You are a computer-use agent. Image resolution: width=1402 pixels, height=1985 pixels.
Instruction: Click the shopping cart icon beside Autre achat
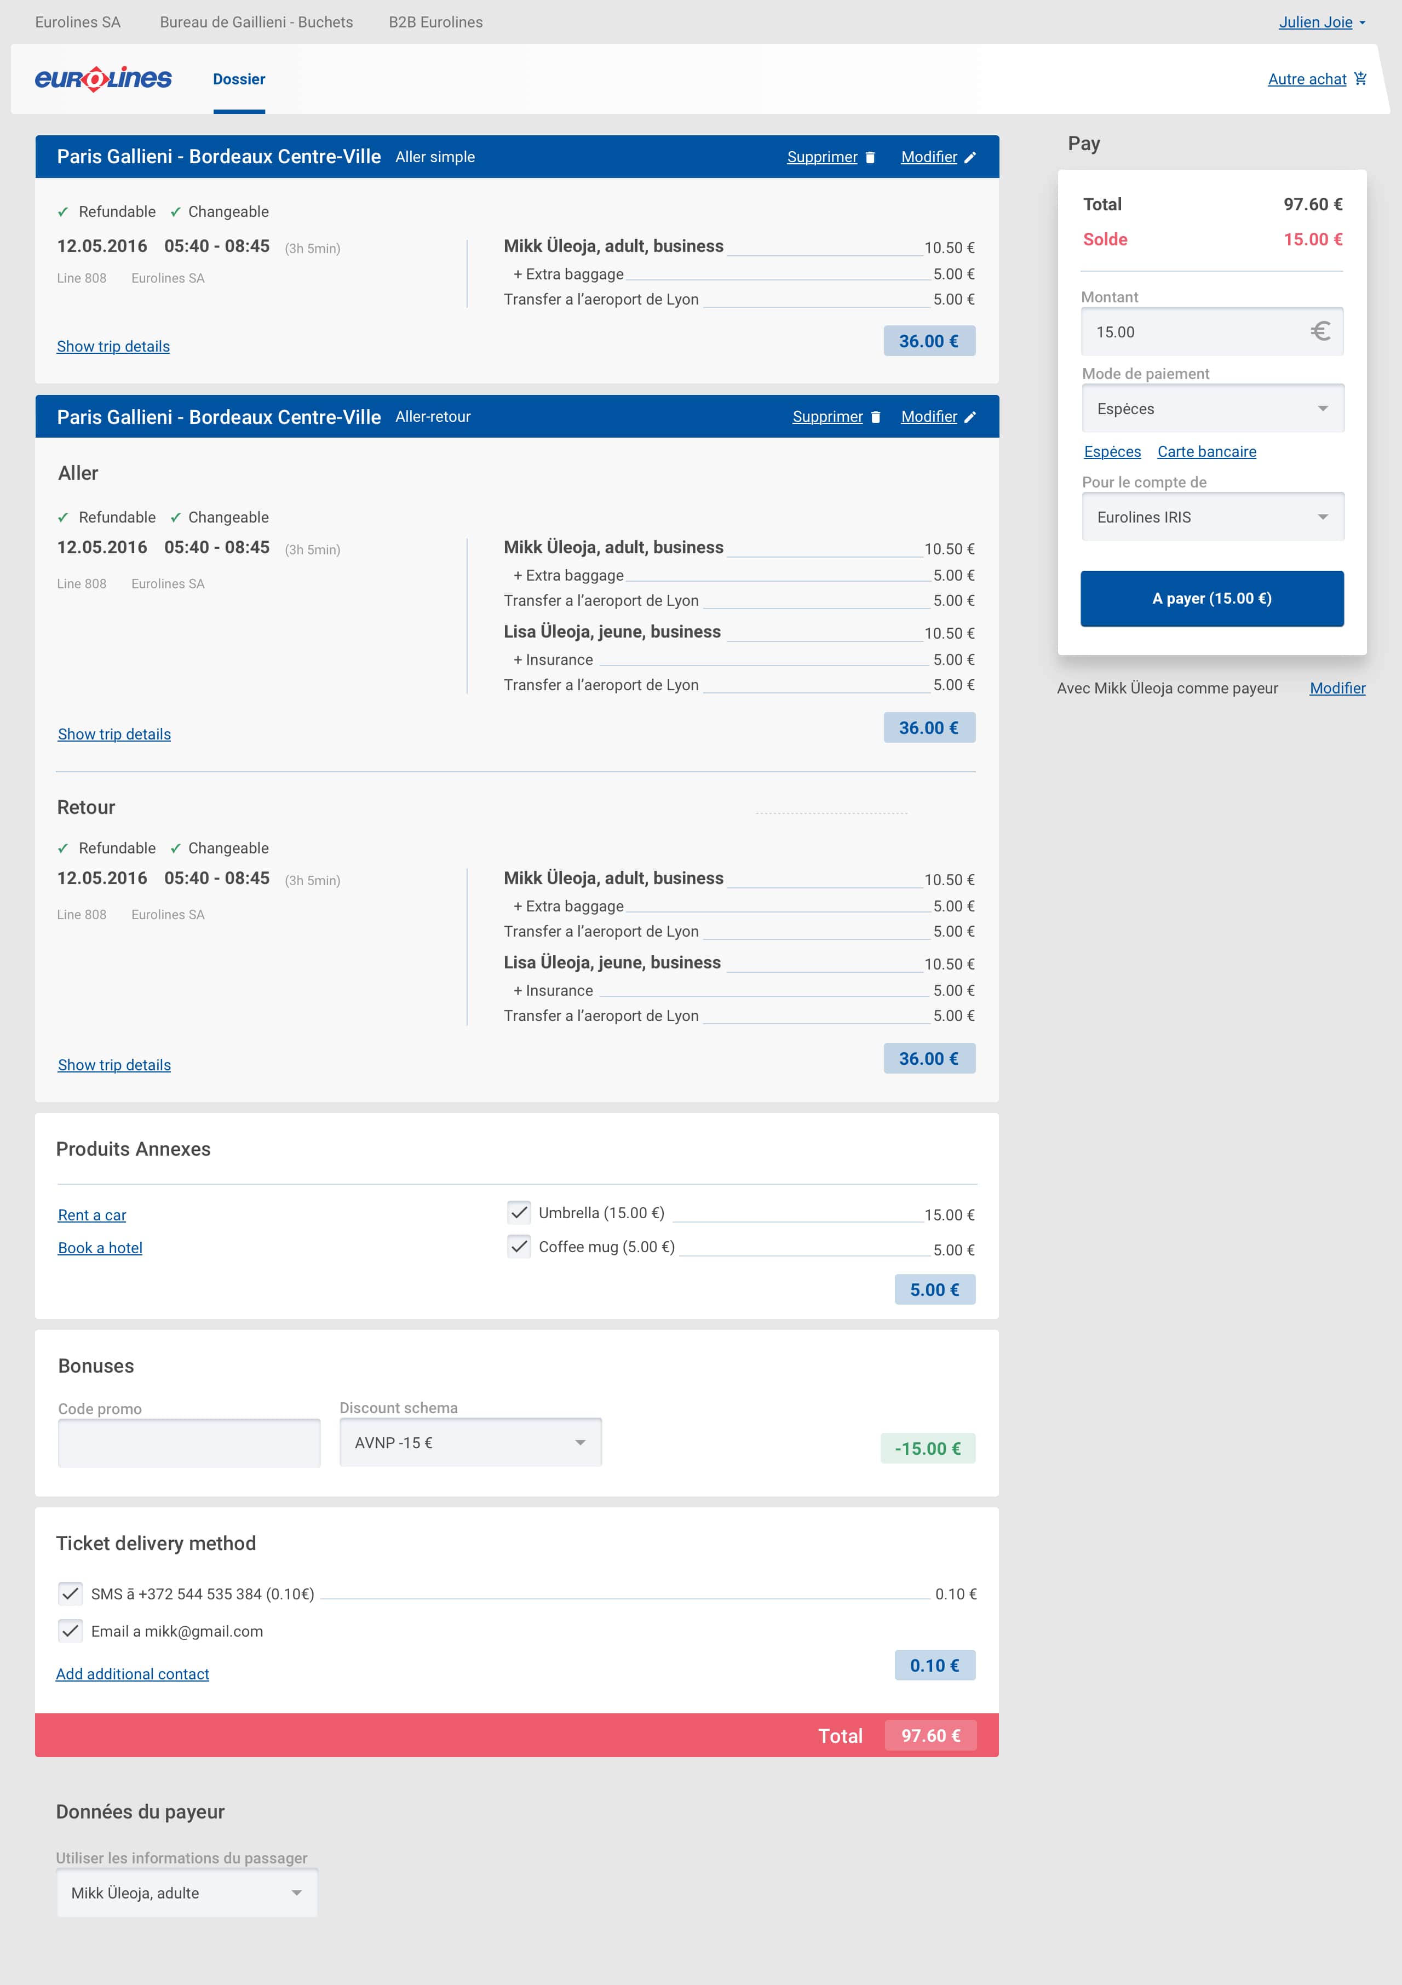pos(1360,79)
